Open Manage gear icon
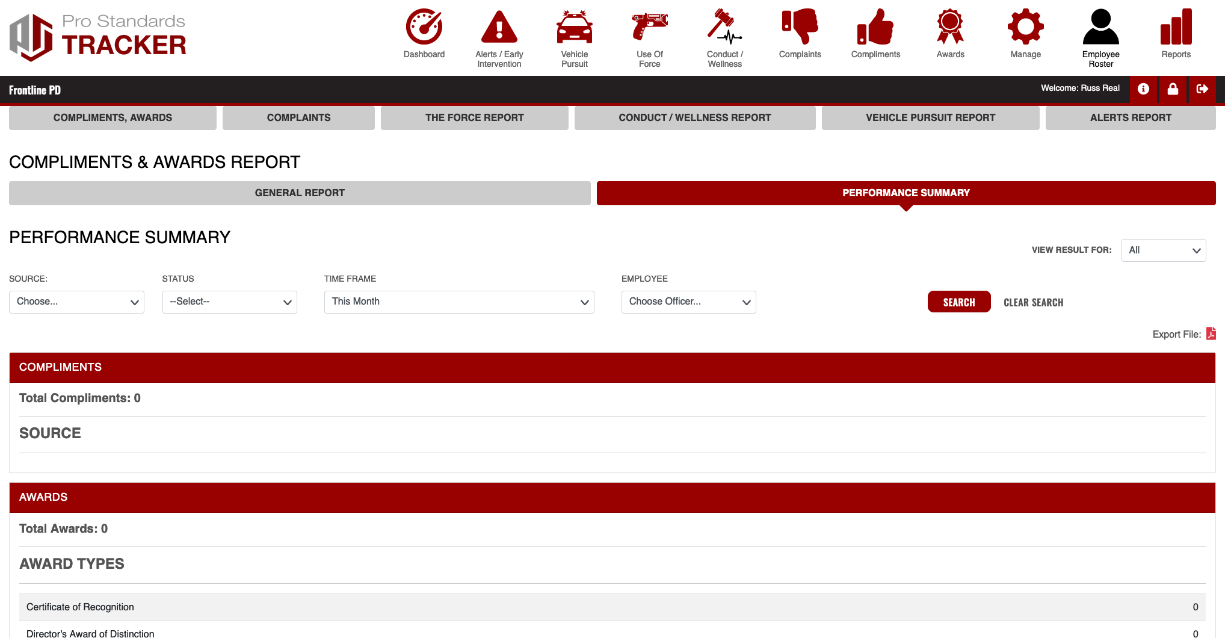Screen dimensions: 1225x638 [1025, 27]
